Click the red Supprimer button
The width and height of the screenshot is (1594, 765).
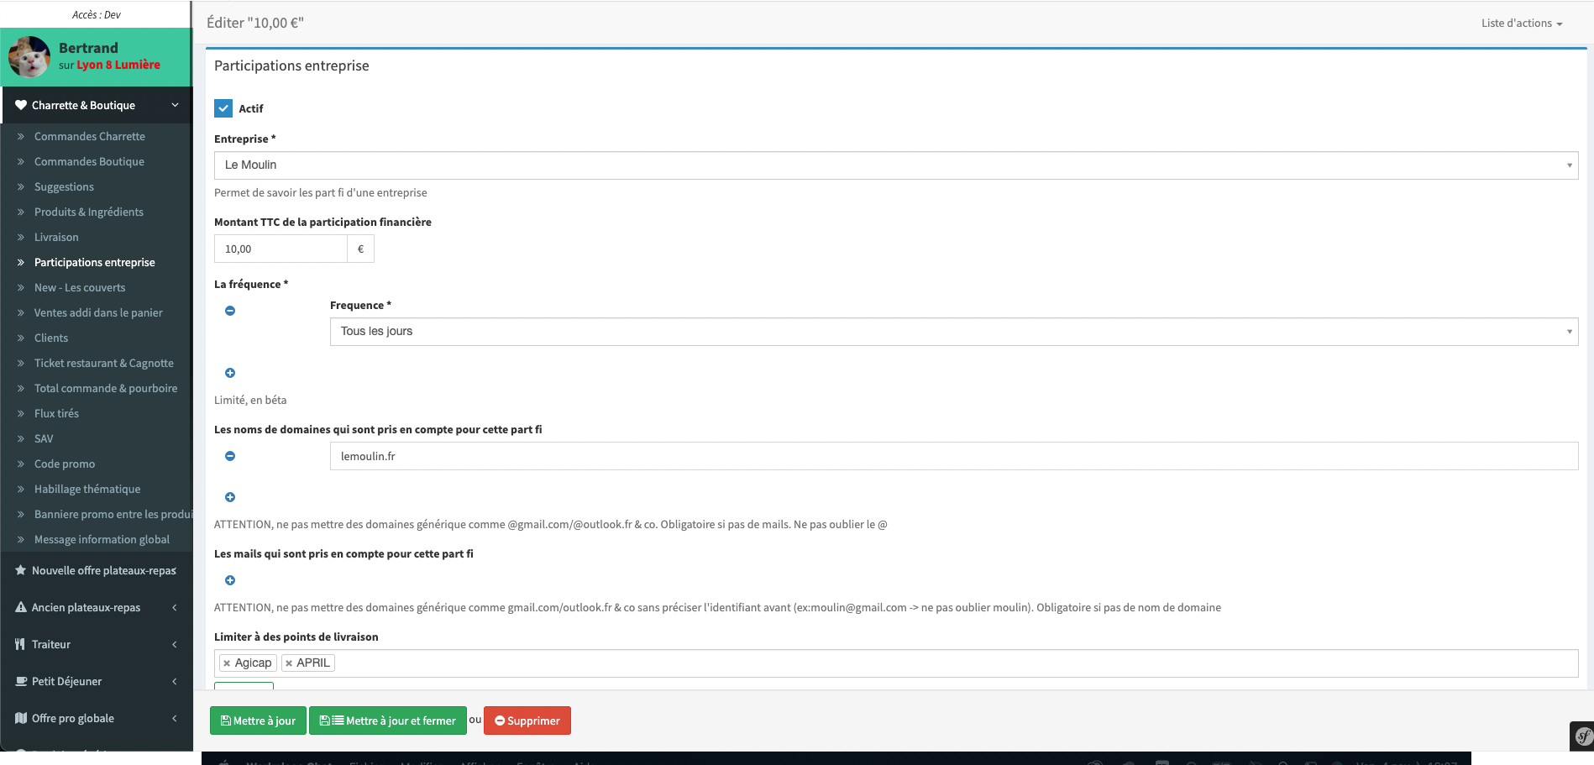pyautogui.click(x=527, y=720)
